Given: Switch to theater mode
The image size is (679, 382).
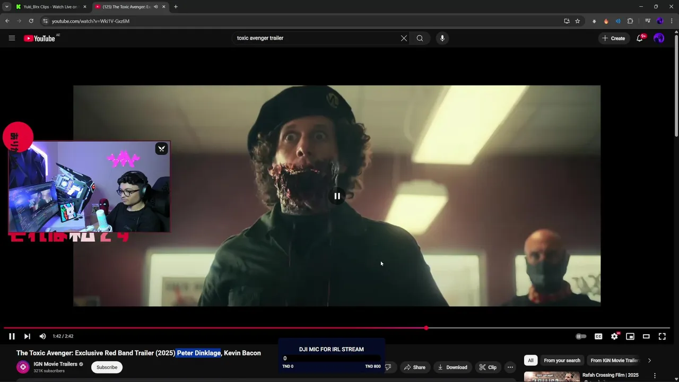Looking at the screenshot, I should click(646, 336).
